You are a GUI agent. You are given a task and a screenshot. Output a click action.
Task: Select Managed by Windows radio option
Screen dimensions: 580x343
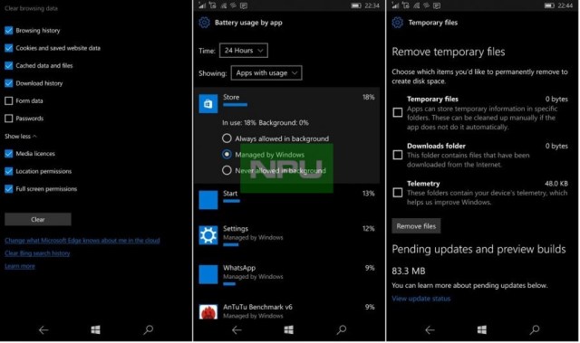click(227, 155)
